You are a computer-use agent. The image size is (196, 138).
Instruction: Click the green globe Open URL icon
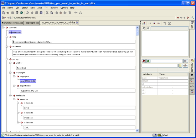pos(21,12)
